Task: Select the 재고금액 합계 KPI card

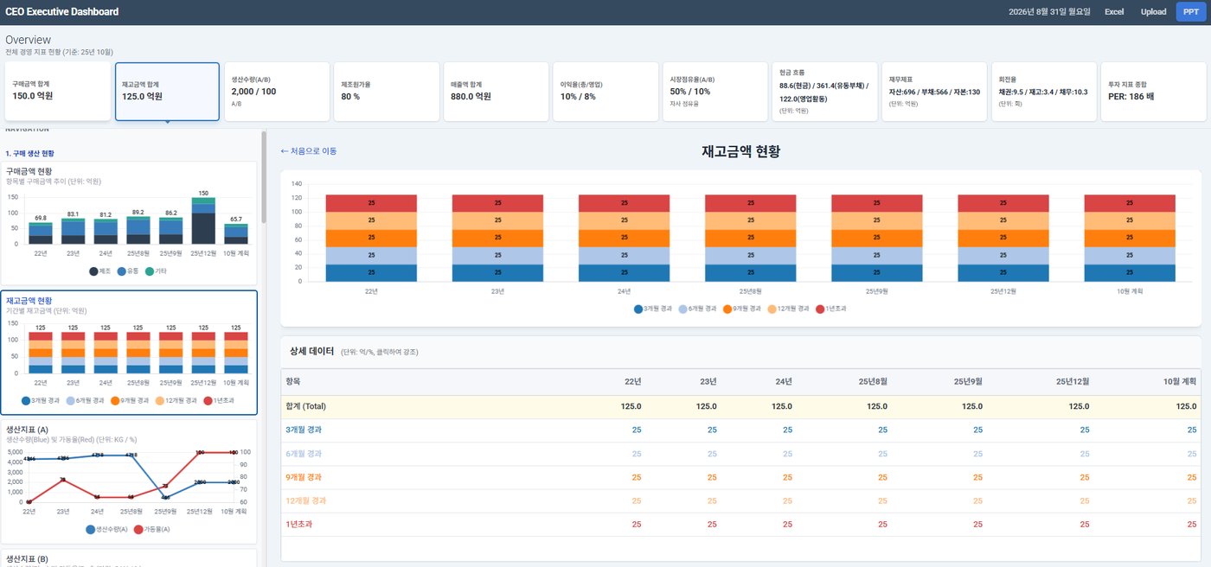Action: coord(167,92)
